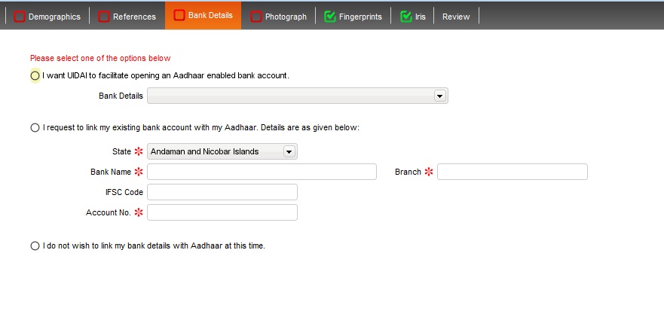Click the Bank Name input field
Image resolution: width=664 pixels, height=311 pixels.
[262, 172]
